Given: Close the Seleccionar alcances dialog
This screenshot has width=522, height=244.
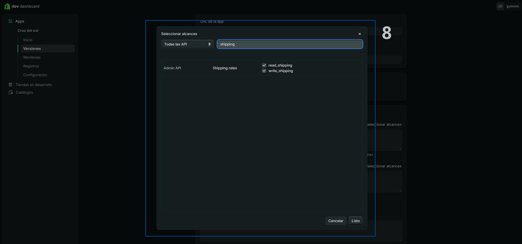Looking at the screenshot, I should pos(359,34).
